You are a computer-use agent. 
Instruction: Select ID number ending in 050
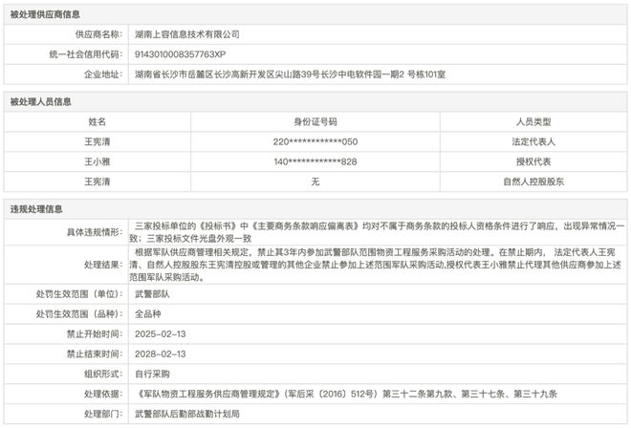[x=315, y=141]
